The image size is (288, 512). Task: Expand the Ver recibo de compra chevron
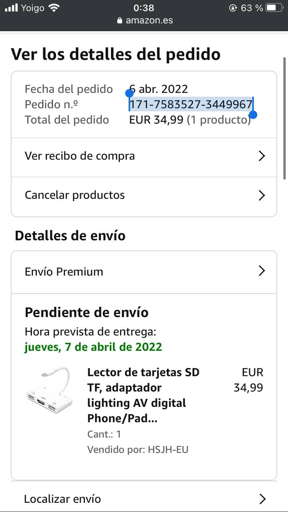tap(262, 156)
